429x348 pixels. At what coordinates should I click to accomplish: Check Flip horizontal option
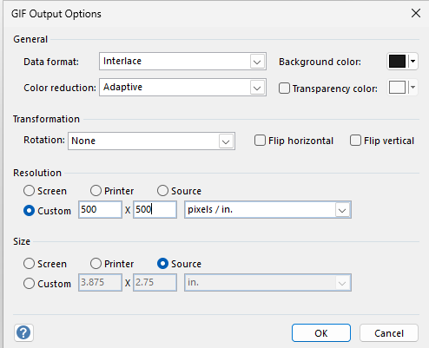(260, 141)
